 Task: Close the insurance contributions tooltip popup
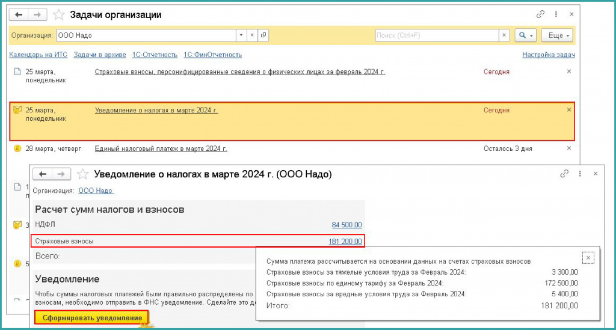588,258
